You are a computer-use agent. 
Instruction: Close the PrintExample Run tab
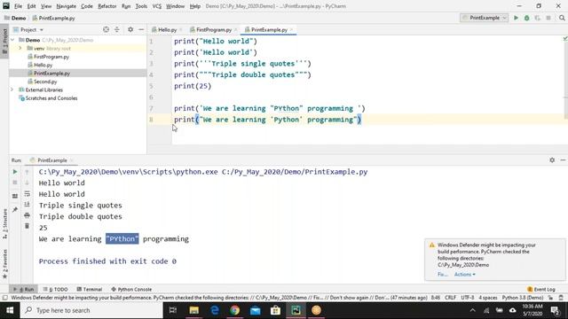click(x=72, y=160)
